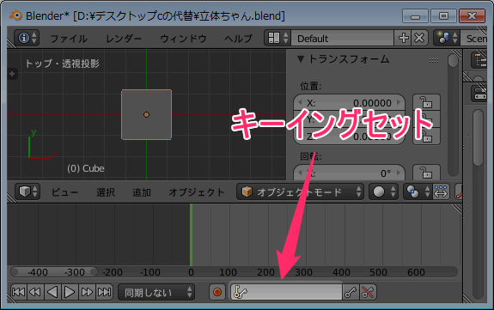Image resolution: width=494 pixels, height=310 pixels.
Task: Play animation in reverse
Action: pyautogui.click(x=52, y=292)
